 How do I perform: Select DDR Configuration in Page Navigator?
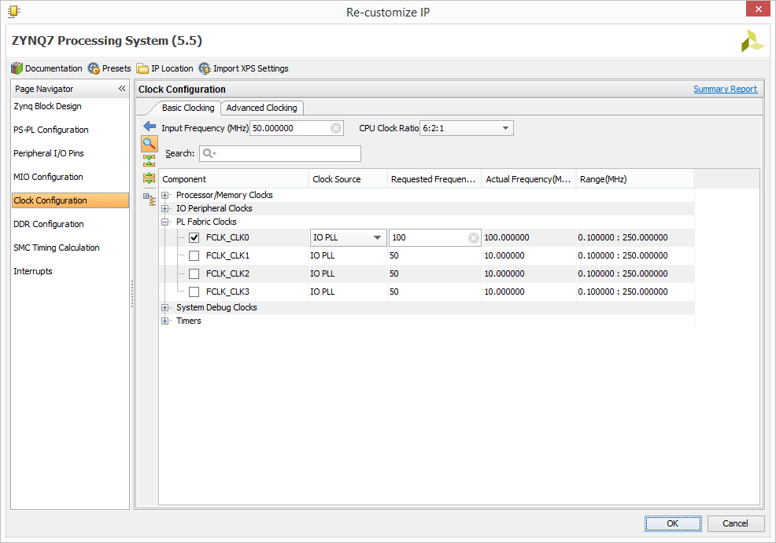coord(49,224)
